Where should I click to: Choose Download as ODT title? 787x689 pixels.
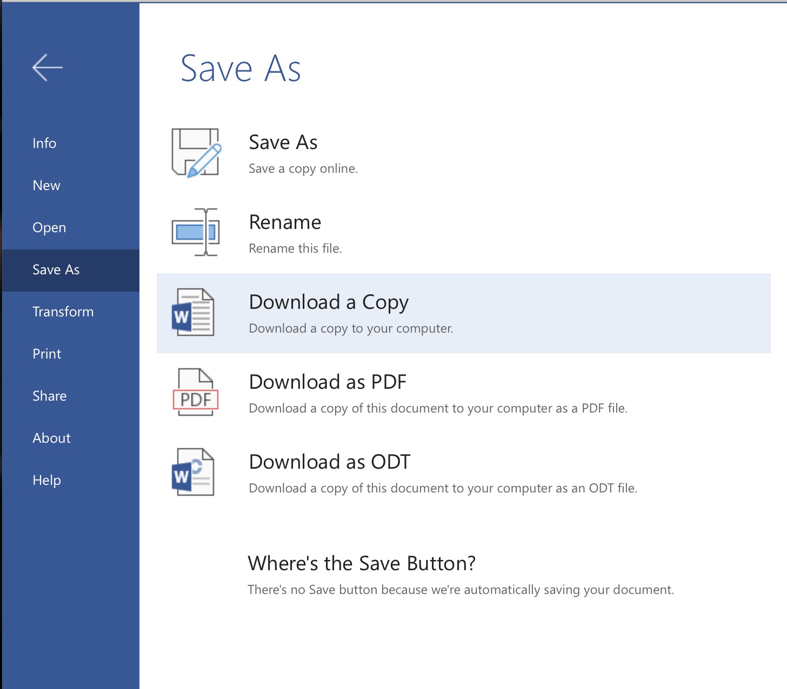coord(330,462)
